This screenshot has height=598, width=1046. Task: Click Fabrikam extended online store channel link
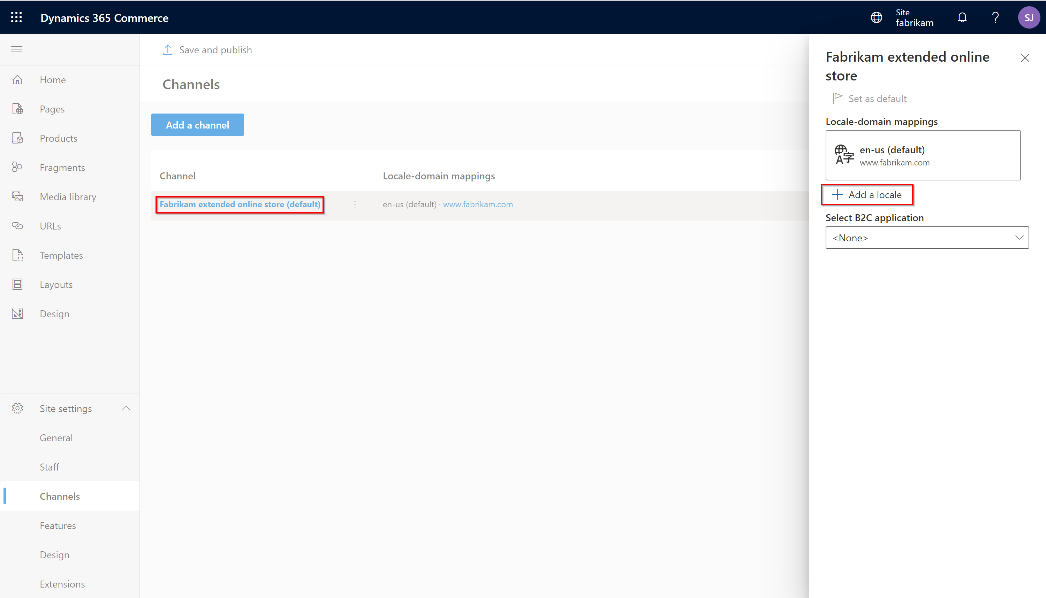[240, 204]
